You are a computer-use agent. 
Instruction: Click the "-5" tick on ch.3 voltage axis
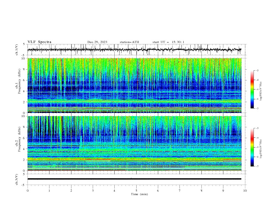24,185
